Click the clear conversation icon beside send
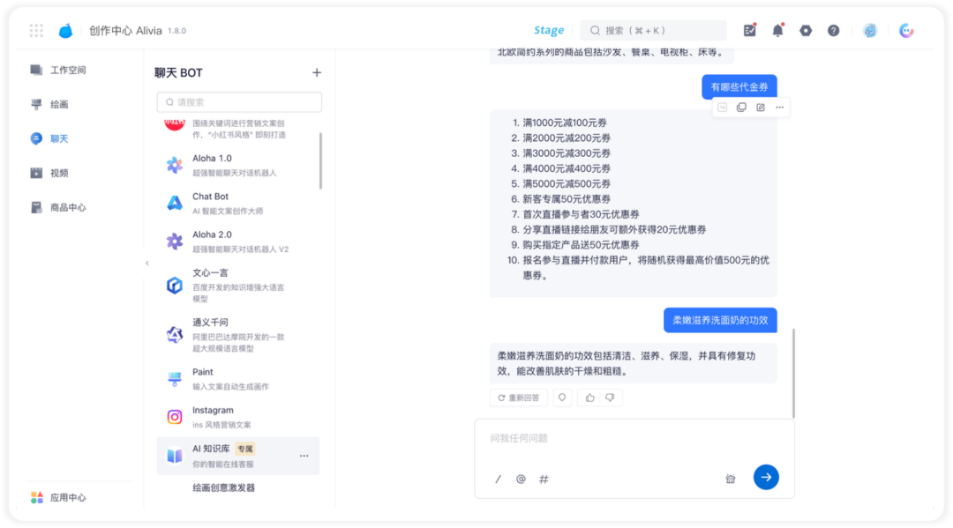The height and width of the screenshot is (528, 953). [x=731, y=479]
